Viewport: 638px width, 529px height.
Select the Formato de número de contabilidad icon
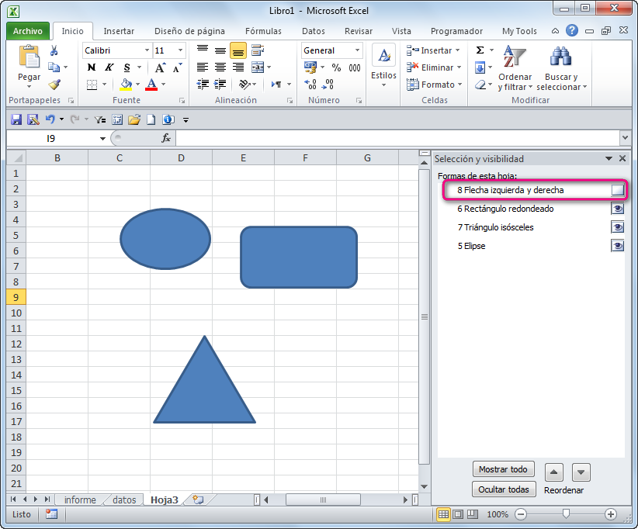click(310, 67)
